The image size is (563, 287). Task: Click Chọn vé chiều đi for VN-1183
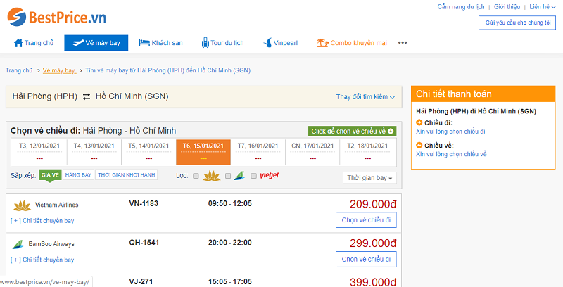(366, 220)
